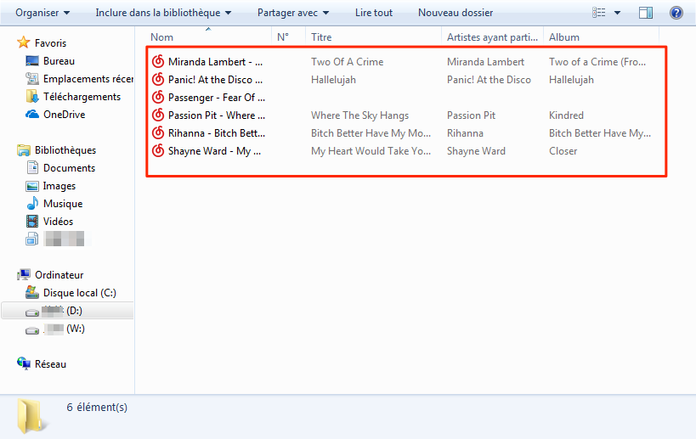This screenshot has width=696, height=439.
Task: Select the Rihanna - Bitch Bett... file name
Action: click(x=217, y=133)
